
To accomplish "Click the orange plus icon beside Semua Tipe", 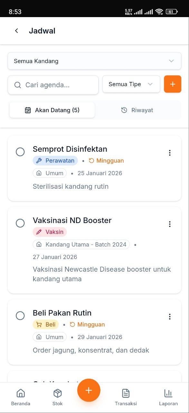I will pos(173,84).
